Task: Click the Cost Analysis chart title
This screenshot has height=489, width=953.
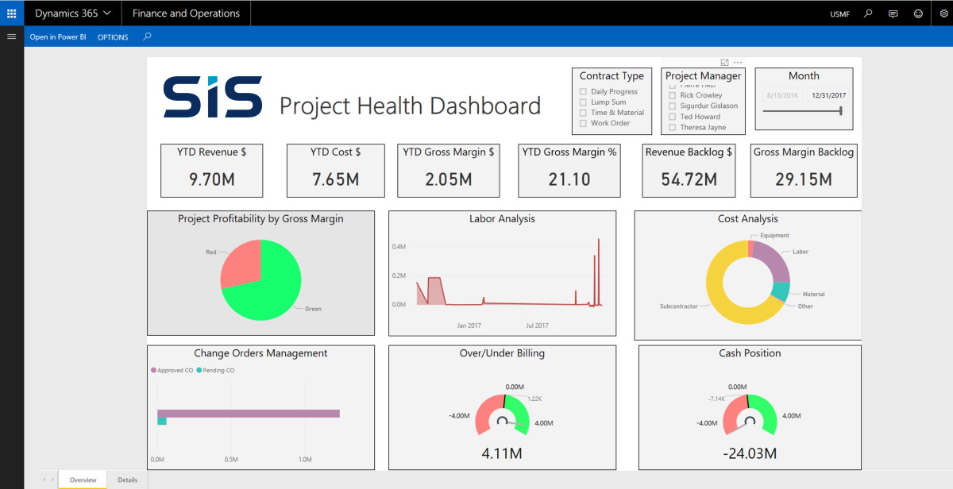Action: pyautogui.click(x=747, y=219)
